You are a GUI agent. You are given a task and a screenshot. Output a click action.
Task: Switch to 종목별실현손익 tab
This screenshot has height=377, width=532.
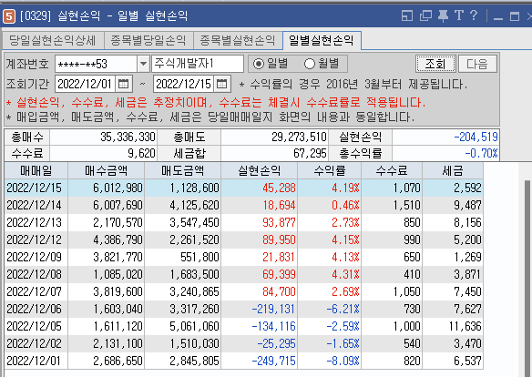(238, 41)
